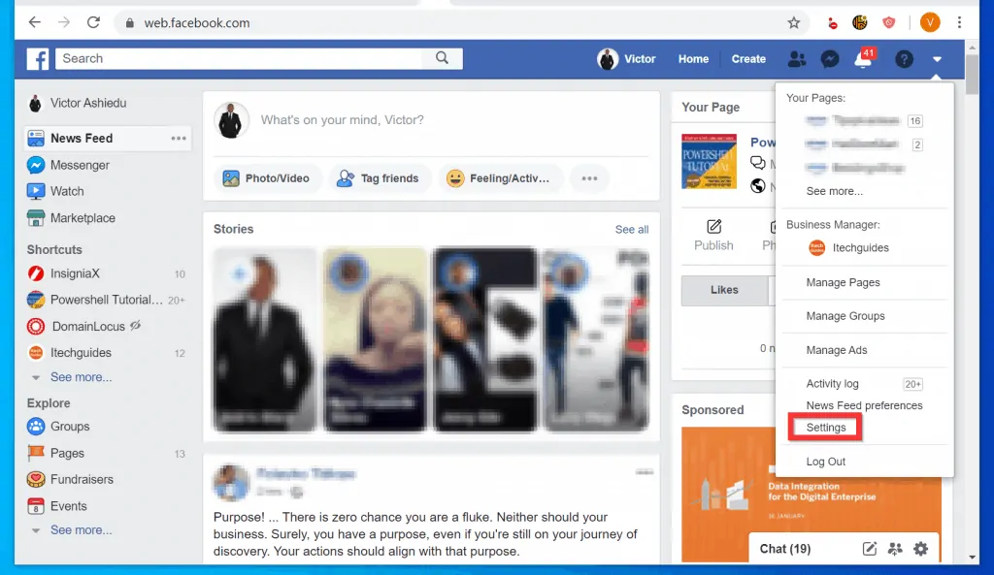Image resolution: width=994 pixels, height=575 pixels.
Task: Expand See more under Shortcuts
Action: point(81,377)
